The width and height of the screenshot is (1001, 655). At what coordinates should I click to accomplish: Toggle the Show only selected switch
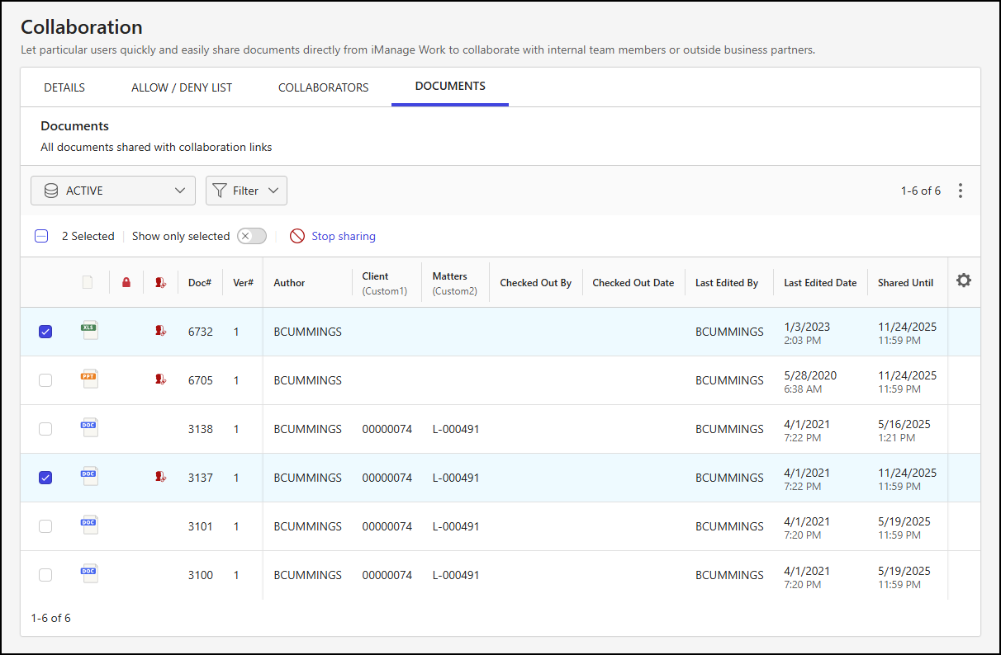pos(252,236)
